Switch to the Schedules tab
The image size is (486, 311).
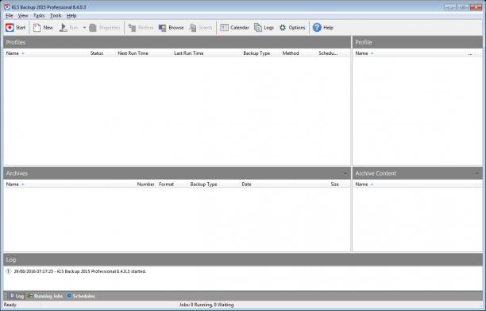pyautogui.click(x=81, y=296)
